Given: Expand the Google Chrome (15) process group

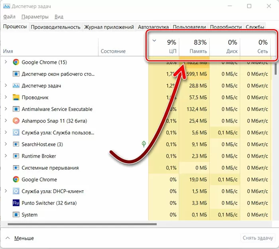Looking at the screenshot, I should click(6, 62).
